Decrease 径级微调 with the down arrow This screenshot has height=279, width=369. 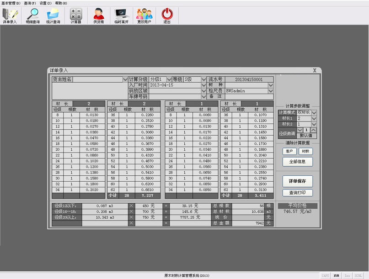click(300, 130)
